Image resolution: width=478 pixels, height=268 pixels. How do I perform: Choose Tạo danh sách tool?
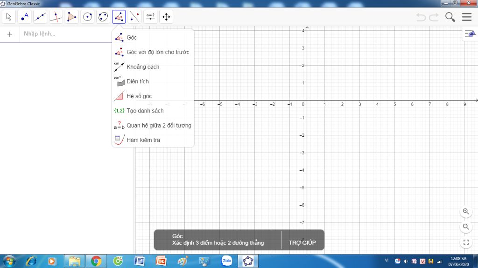coord(153,111)
